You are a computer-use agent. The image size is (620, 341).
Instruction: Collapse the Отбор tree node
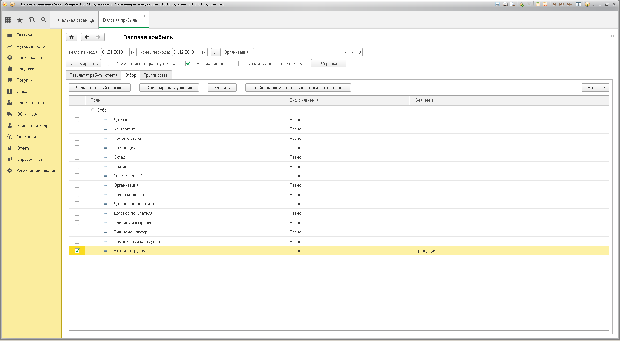pos(93,110)
